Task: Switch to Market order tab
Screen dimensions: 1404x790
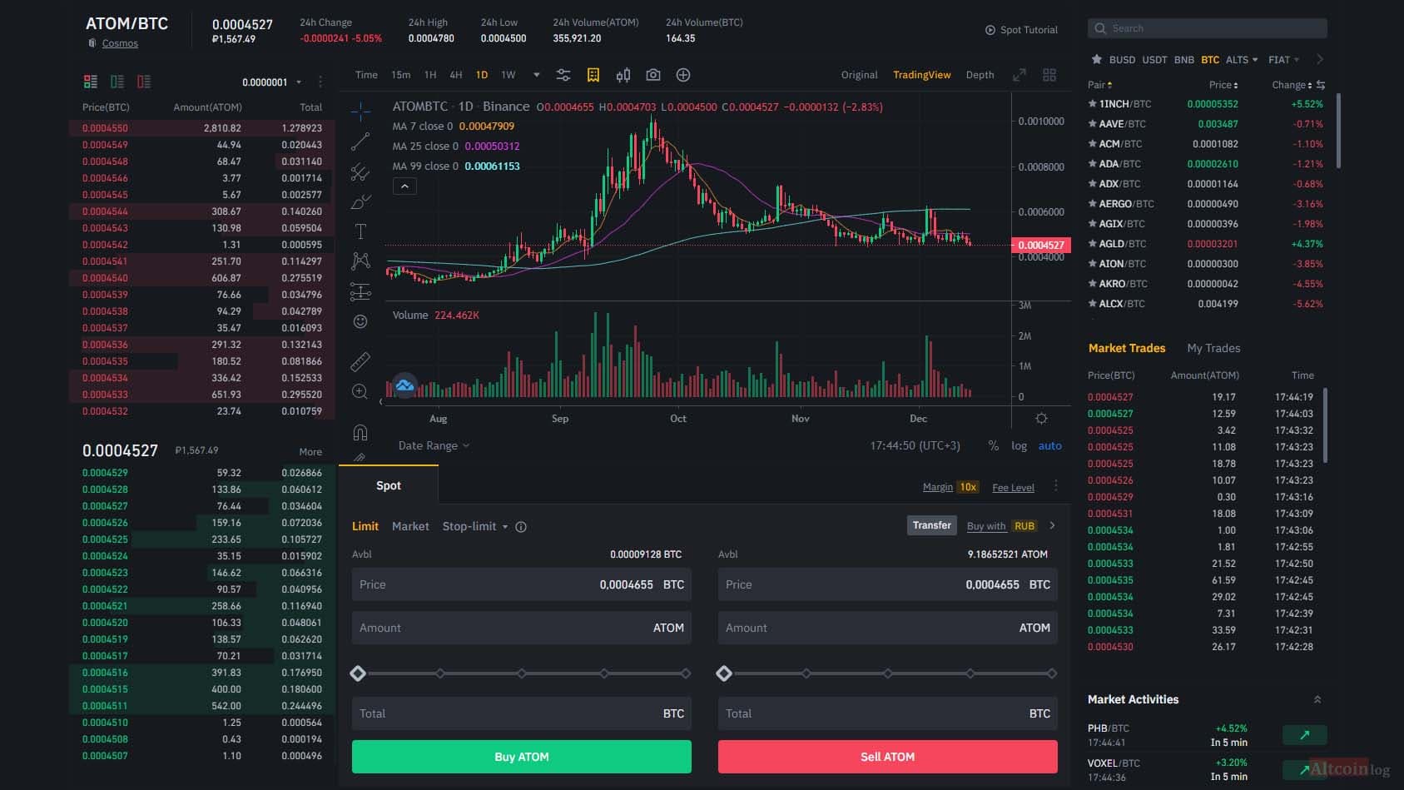Action: tap(410, 527)
